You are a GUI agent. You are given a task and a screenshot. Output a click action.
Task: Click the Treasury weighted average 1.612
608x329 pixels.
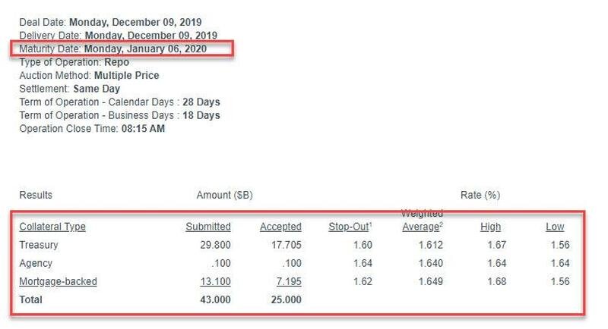(x=431, y=245)
